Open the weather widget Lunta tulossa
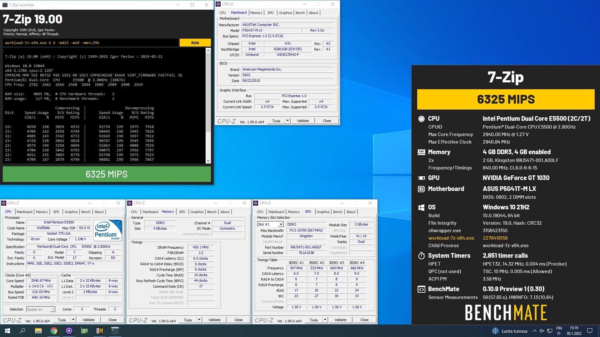The width and height of the screenshot is (600, 337). coord(510,331)
